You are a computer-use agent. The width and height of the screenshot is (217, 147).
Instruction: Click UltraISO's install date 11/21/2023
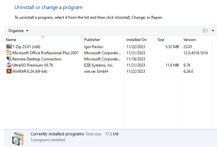[x=136, y=65]
